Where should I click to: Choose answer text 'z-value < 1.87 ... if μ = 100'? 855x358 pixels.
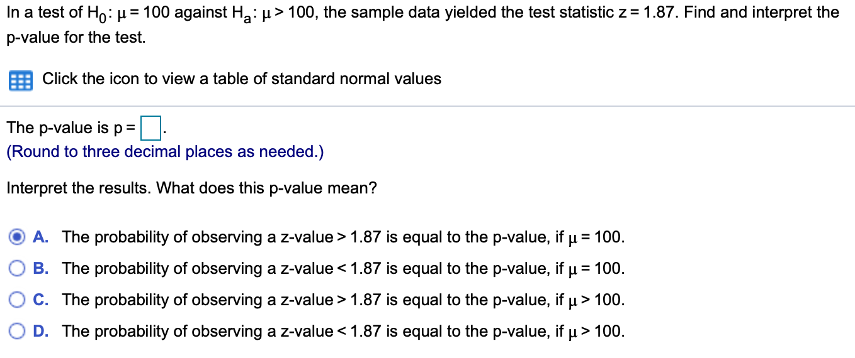tap(344, 269)
